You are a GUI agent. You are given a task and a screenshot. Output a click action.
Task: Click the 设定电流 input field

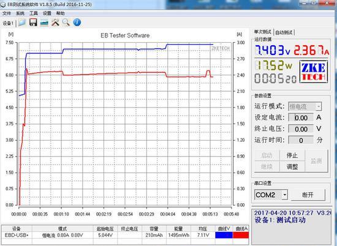[301, 117]
